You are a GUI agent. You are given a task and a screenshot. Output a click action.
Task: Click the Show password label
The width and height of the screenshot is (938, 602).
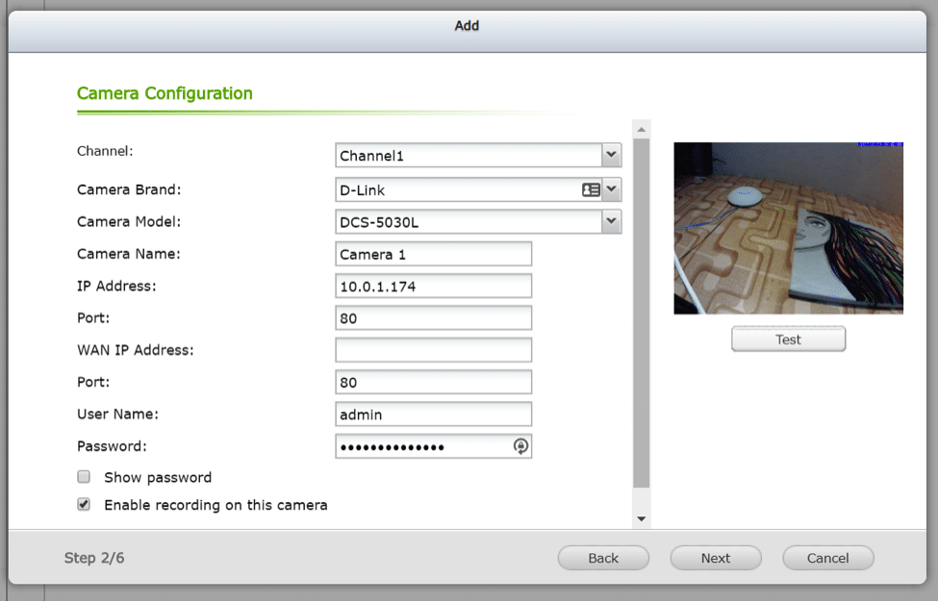point(158,477)
